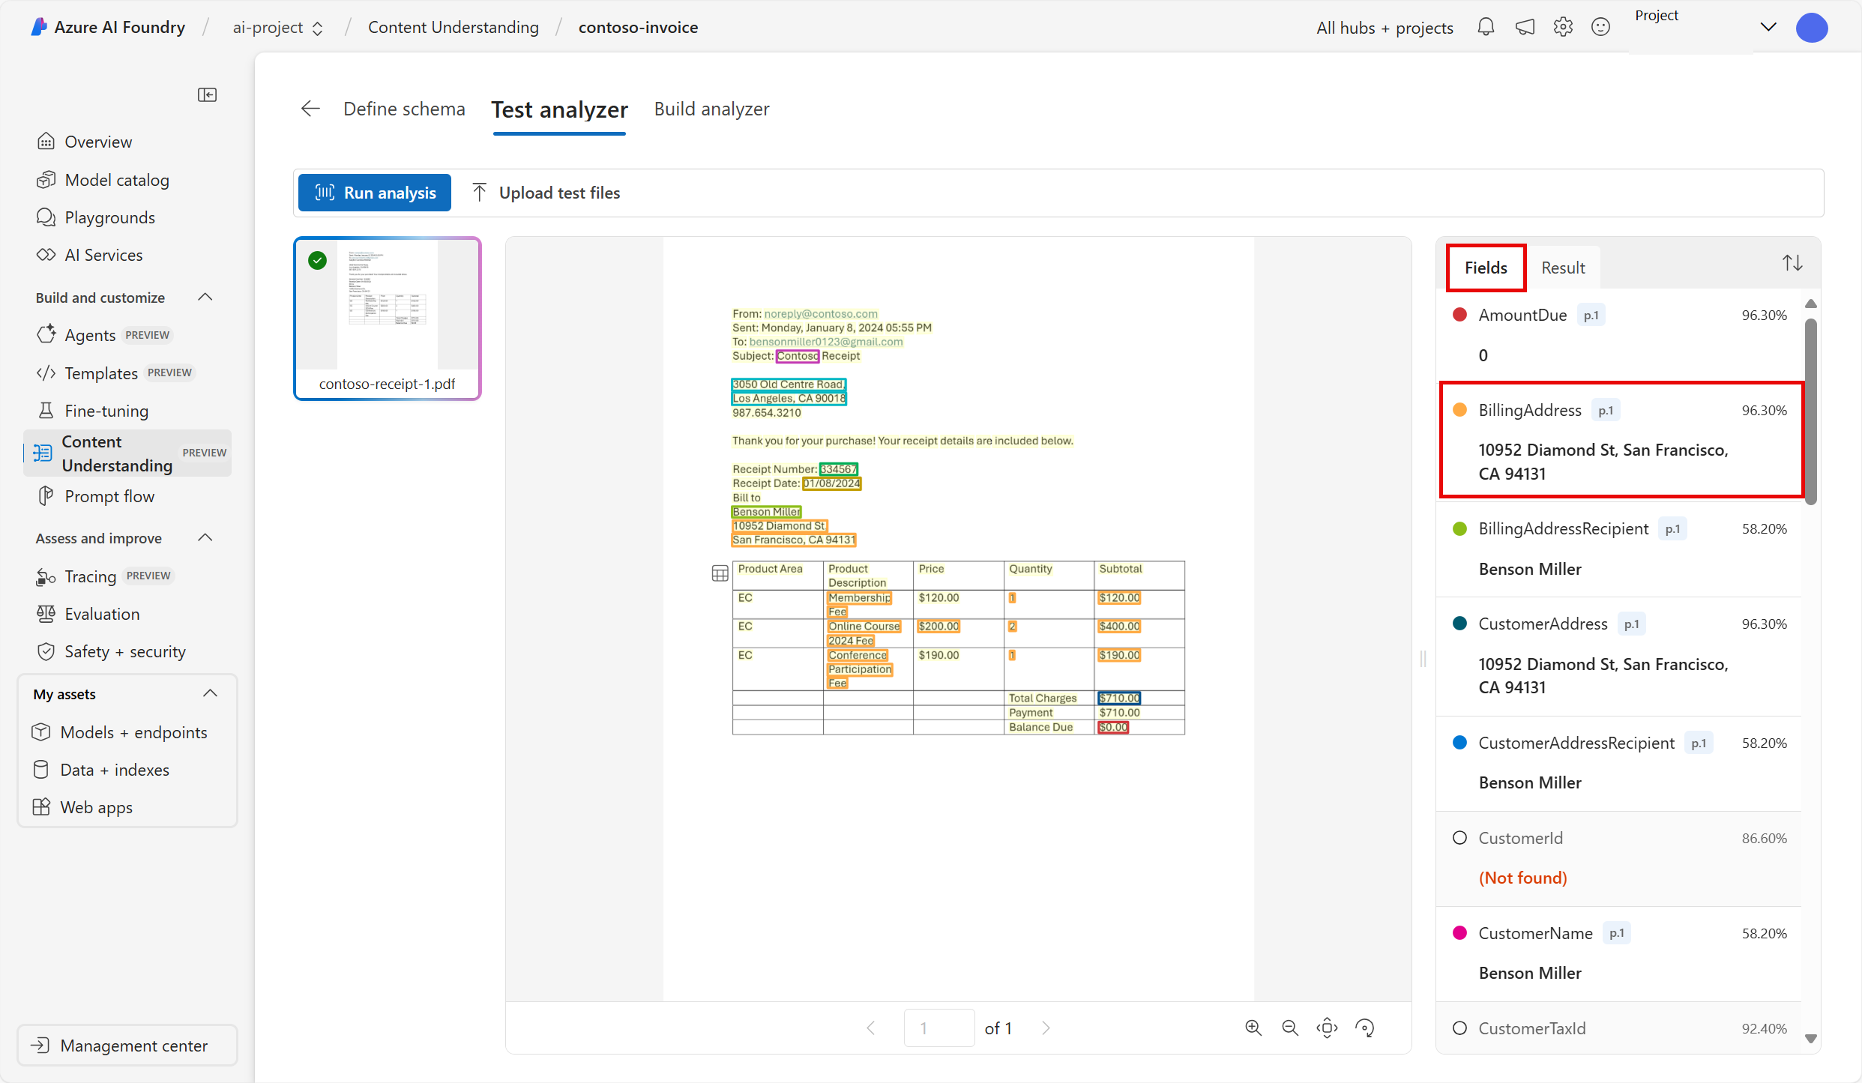Open Evaluation page

[88, 614]
